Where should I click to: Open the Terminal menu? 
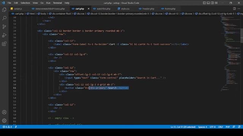(x=57, y=3)
